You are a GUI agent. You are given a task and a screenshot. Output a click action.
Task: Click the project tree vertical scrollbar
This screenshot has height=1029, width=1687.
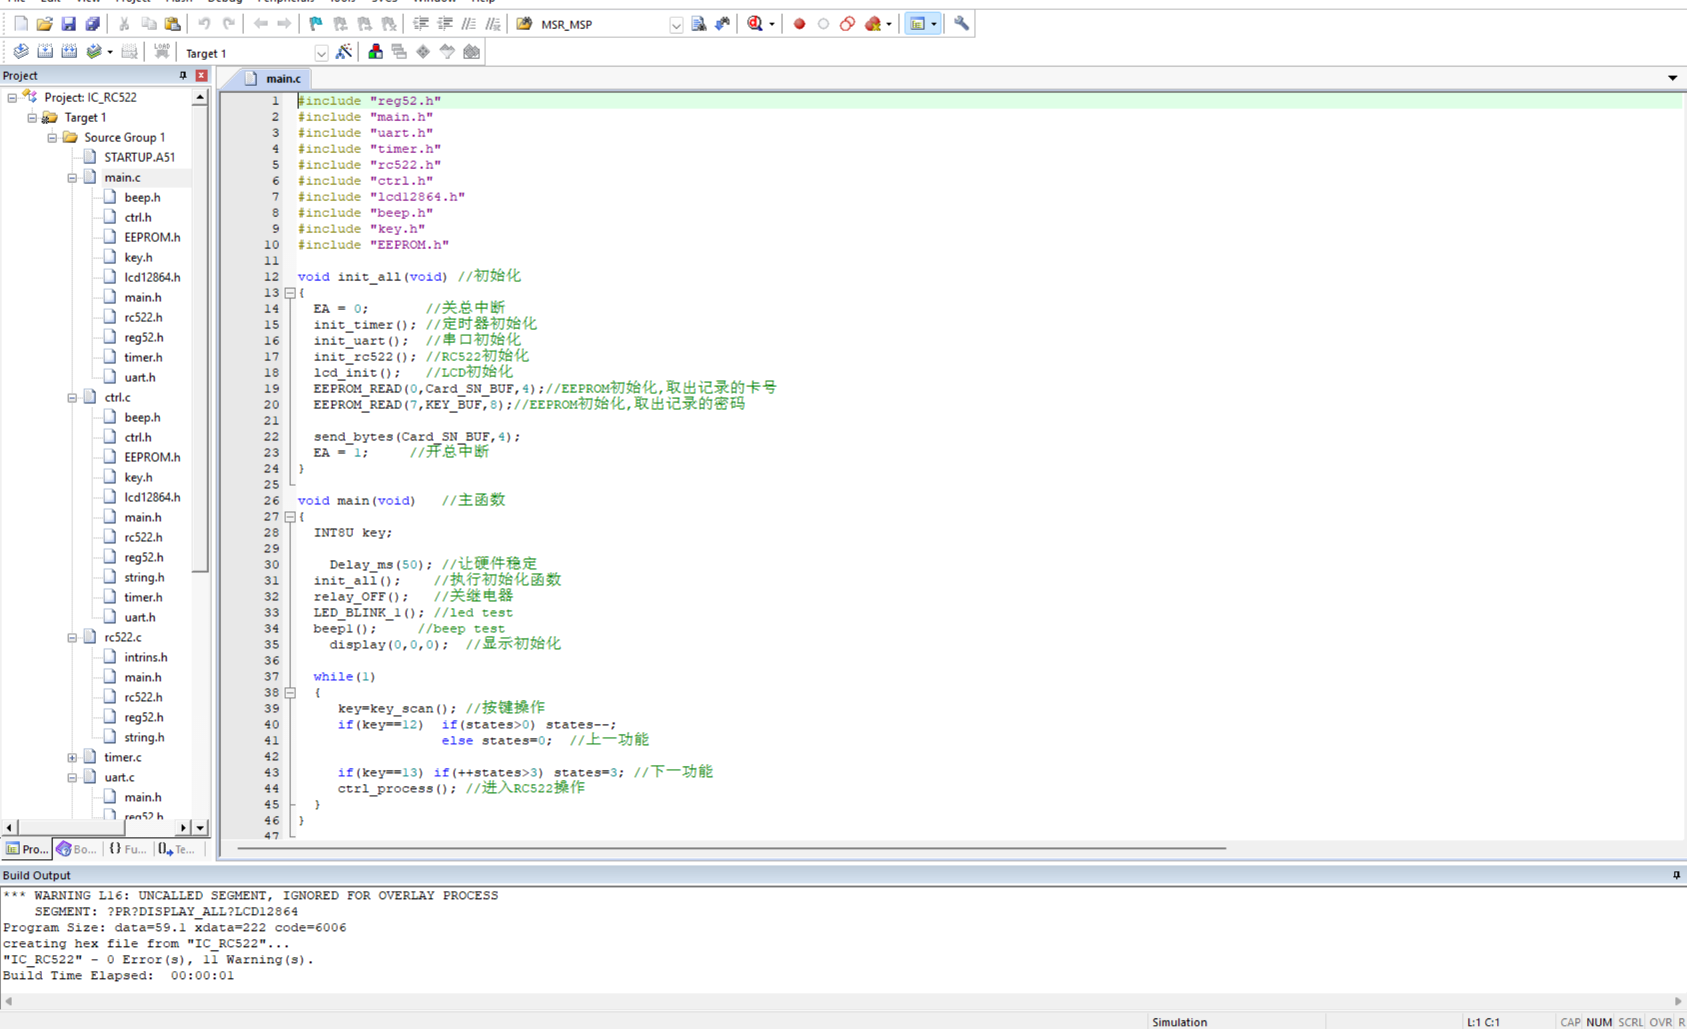point(200,343)
